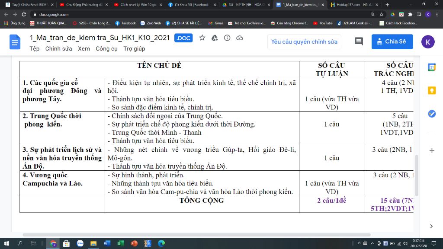Open Windows taskbar search
This screenshot has width=443, height=249.
tap(20, 243)
